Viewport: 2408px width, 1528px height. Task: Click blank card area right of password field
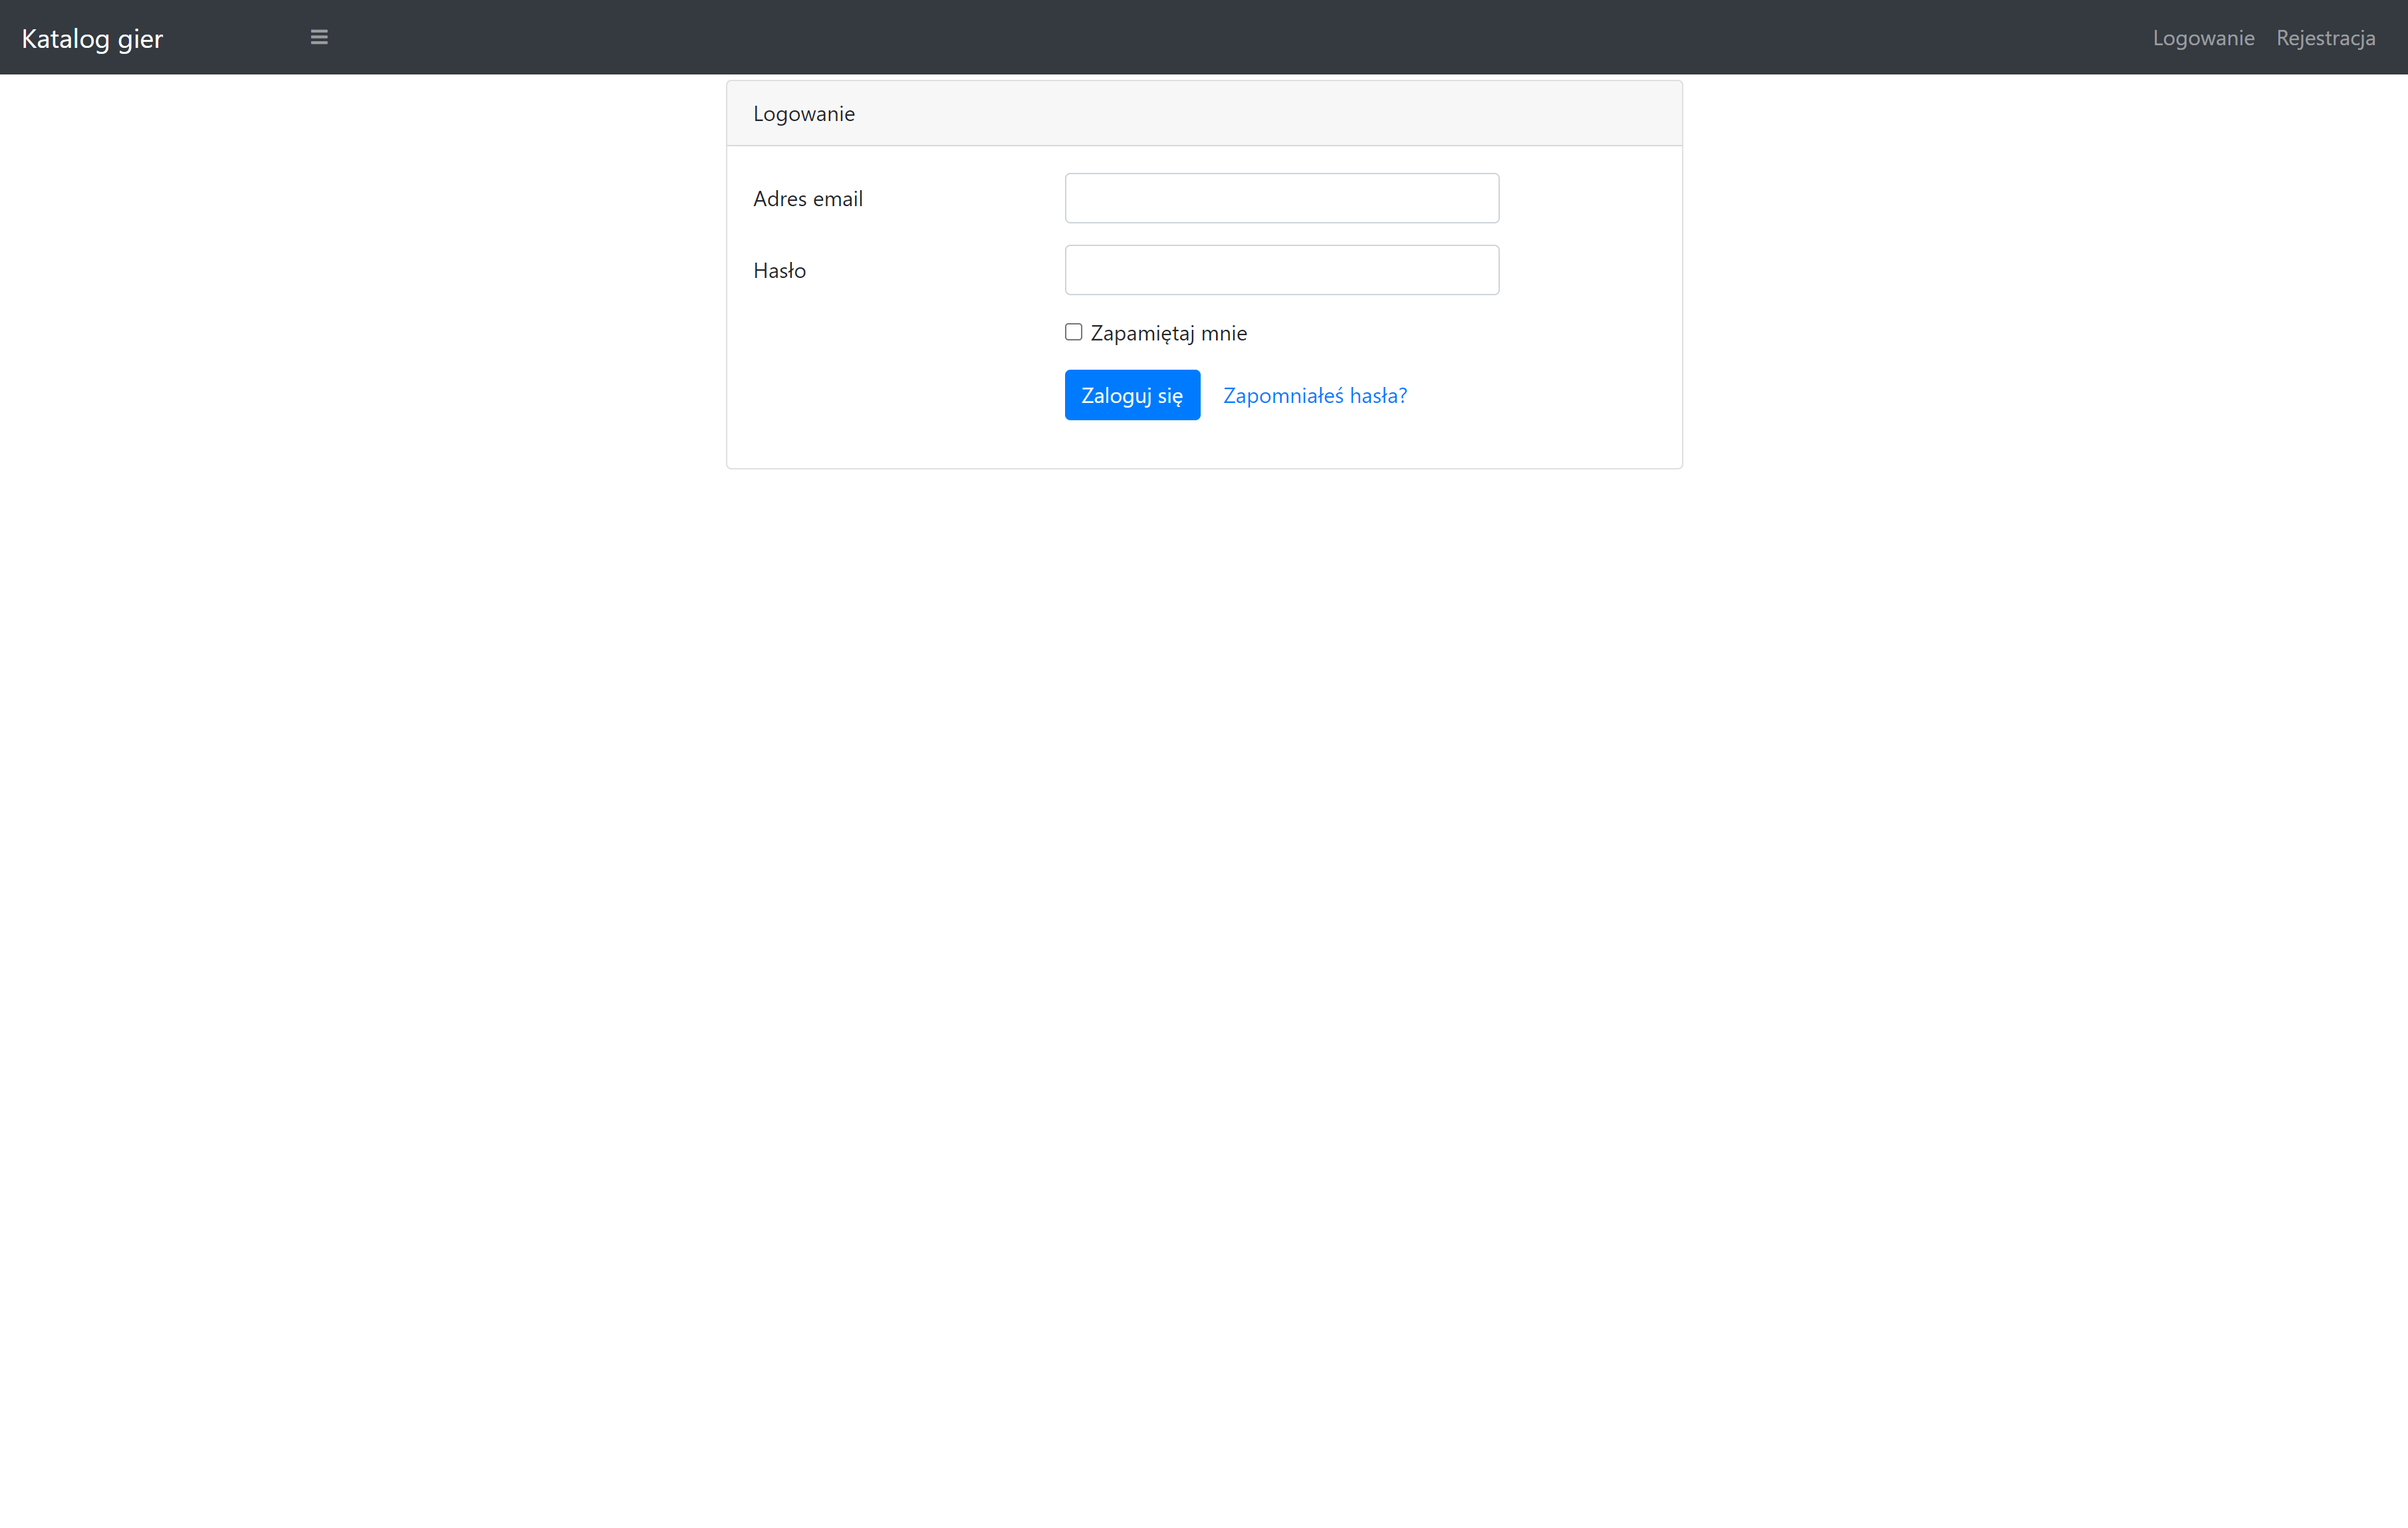coord(1590,270)
